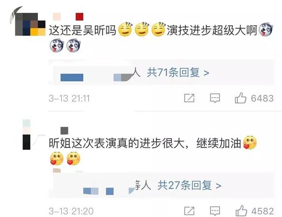Repost the first comment via share icon
The height and width of the screenshot is (217, 282).
189,98
